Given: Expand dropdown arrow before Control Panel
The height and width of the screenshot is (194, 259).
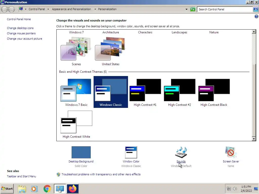Looking at the screenshot, I should 26,9.
